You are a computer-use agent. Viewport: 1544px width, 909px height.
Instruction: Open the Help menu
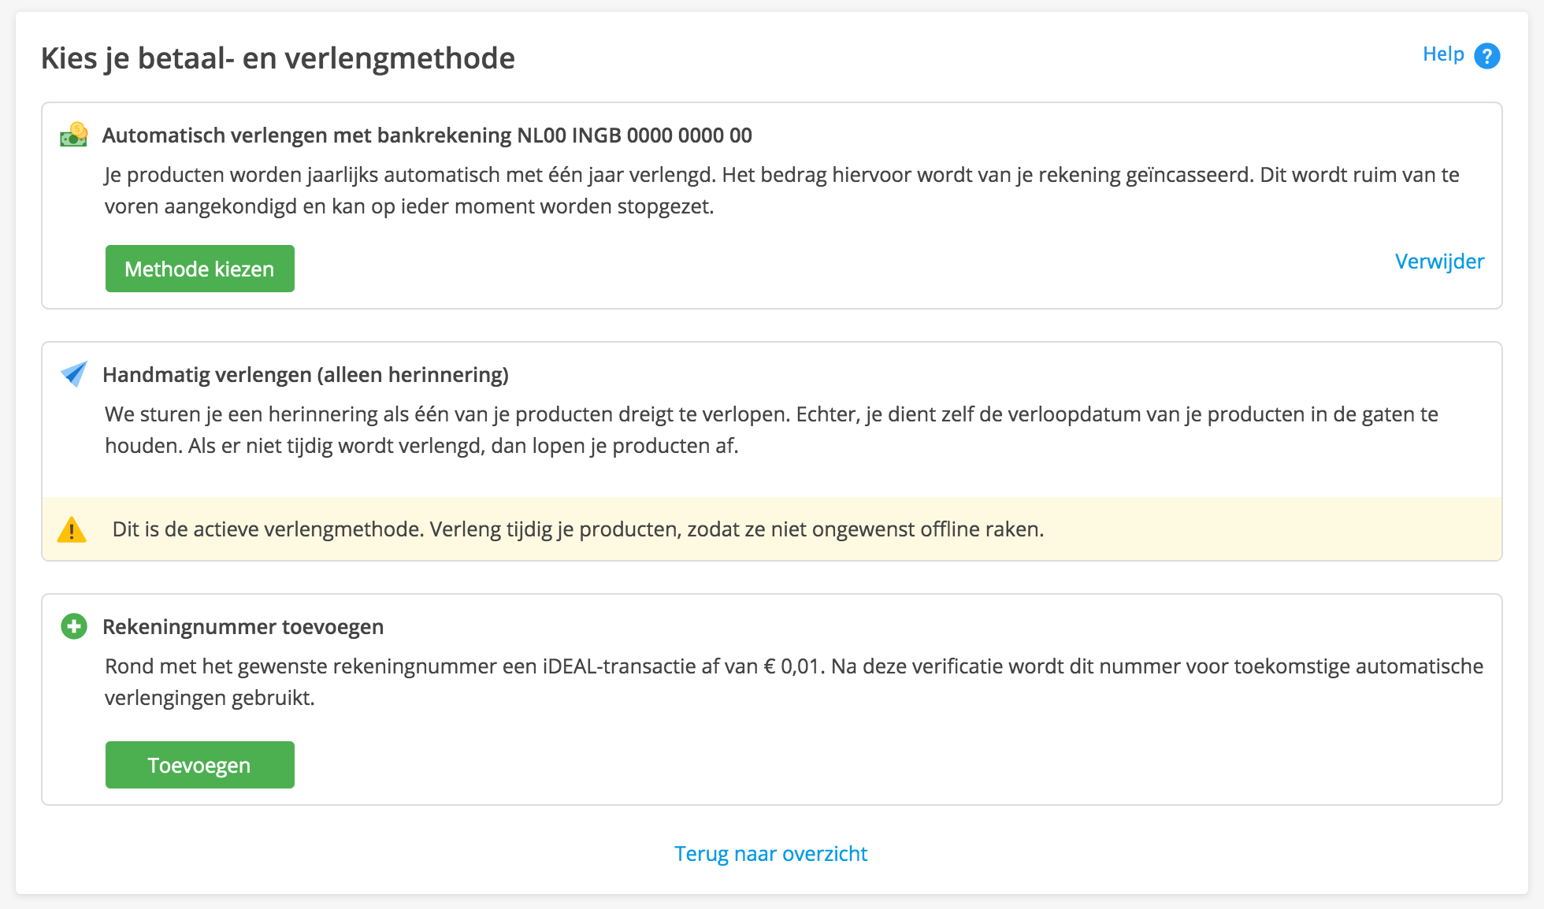coord(1442,54)
